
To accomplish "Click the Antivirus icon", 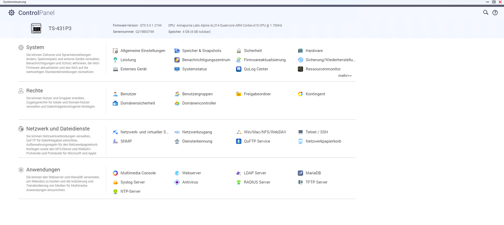I will click(177, 182).
